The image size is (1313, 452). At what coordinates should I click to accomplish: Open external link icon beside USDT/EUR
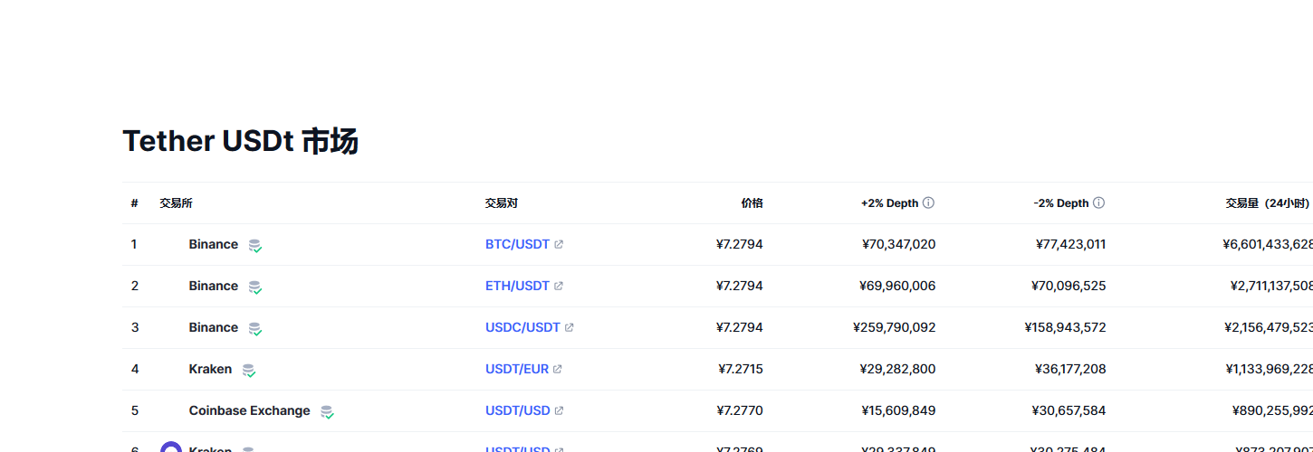(558, 370)
